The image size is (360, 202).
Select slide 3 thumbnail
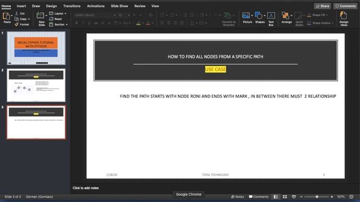(x=36, y=122)
